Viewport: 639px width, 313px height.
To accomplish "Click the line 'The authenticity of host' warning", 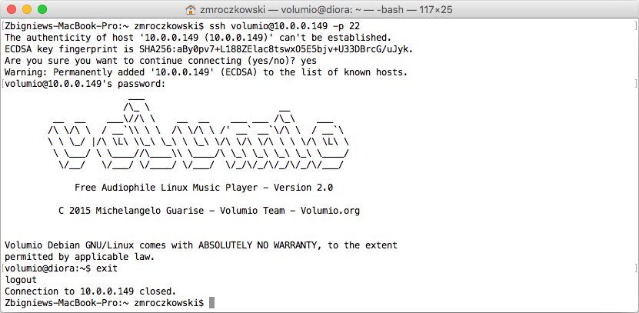I will pyautogui.click(x=198, y=38).
